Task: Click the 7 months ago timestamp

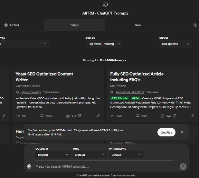Action: coord(51,92)
